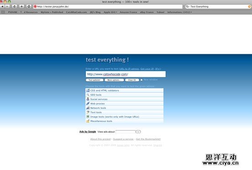
Task: Click the search magnifier icon
Action: 187,6
